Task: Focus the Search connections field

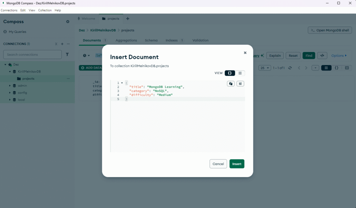Action: [x=32, y=54]
